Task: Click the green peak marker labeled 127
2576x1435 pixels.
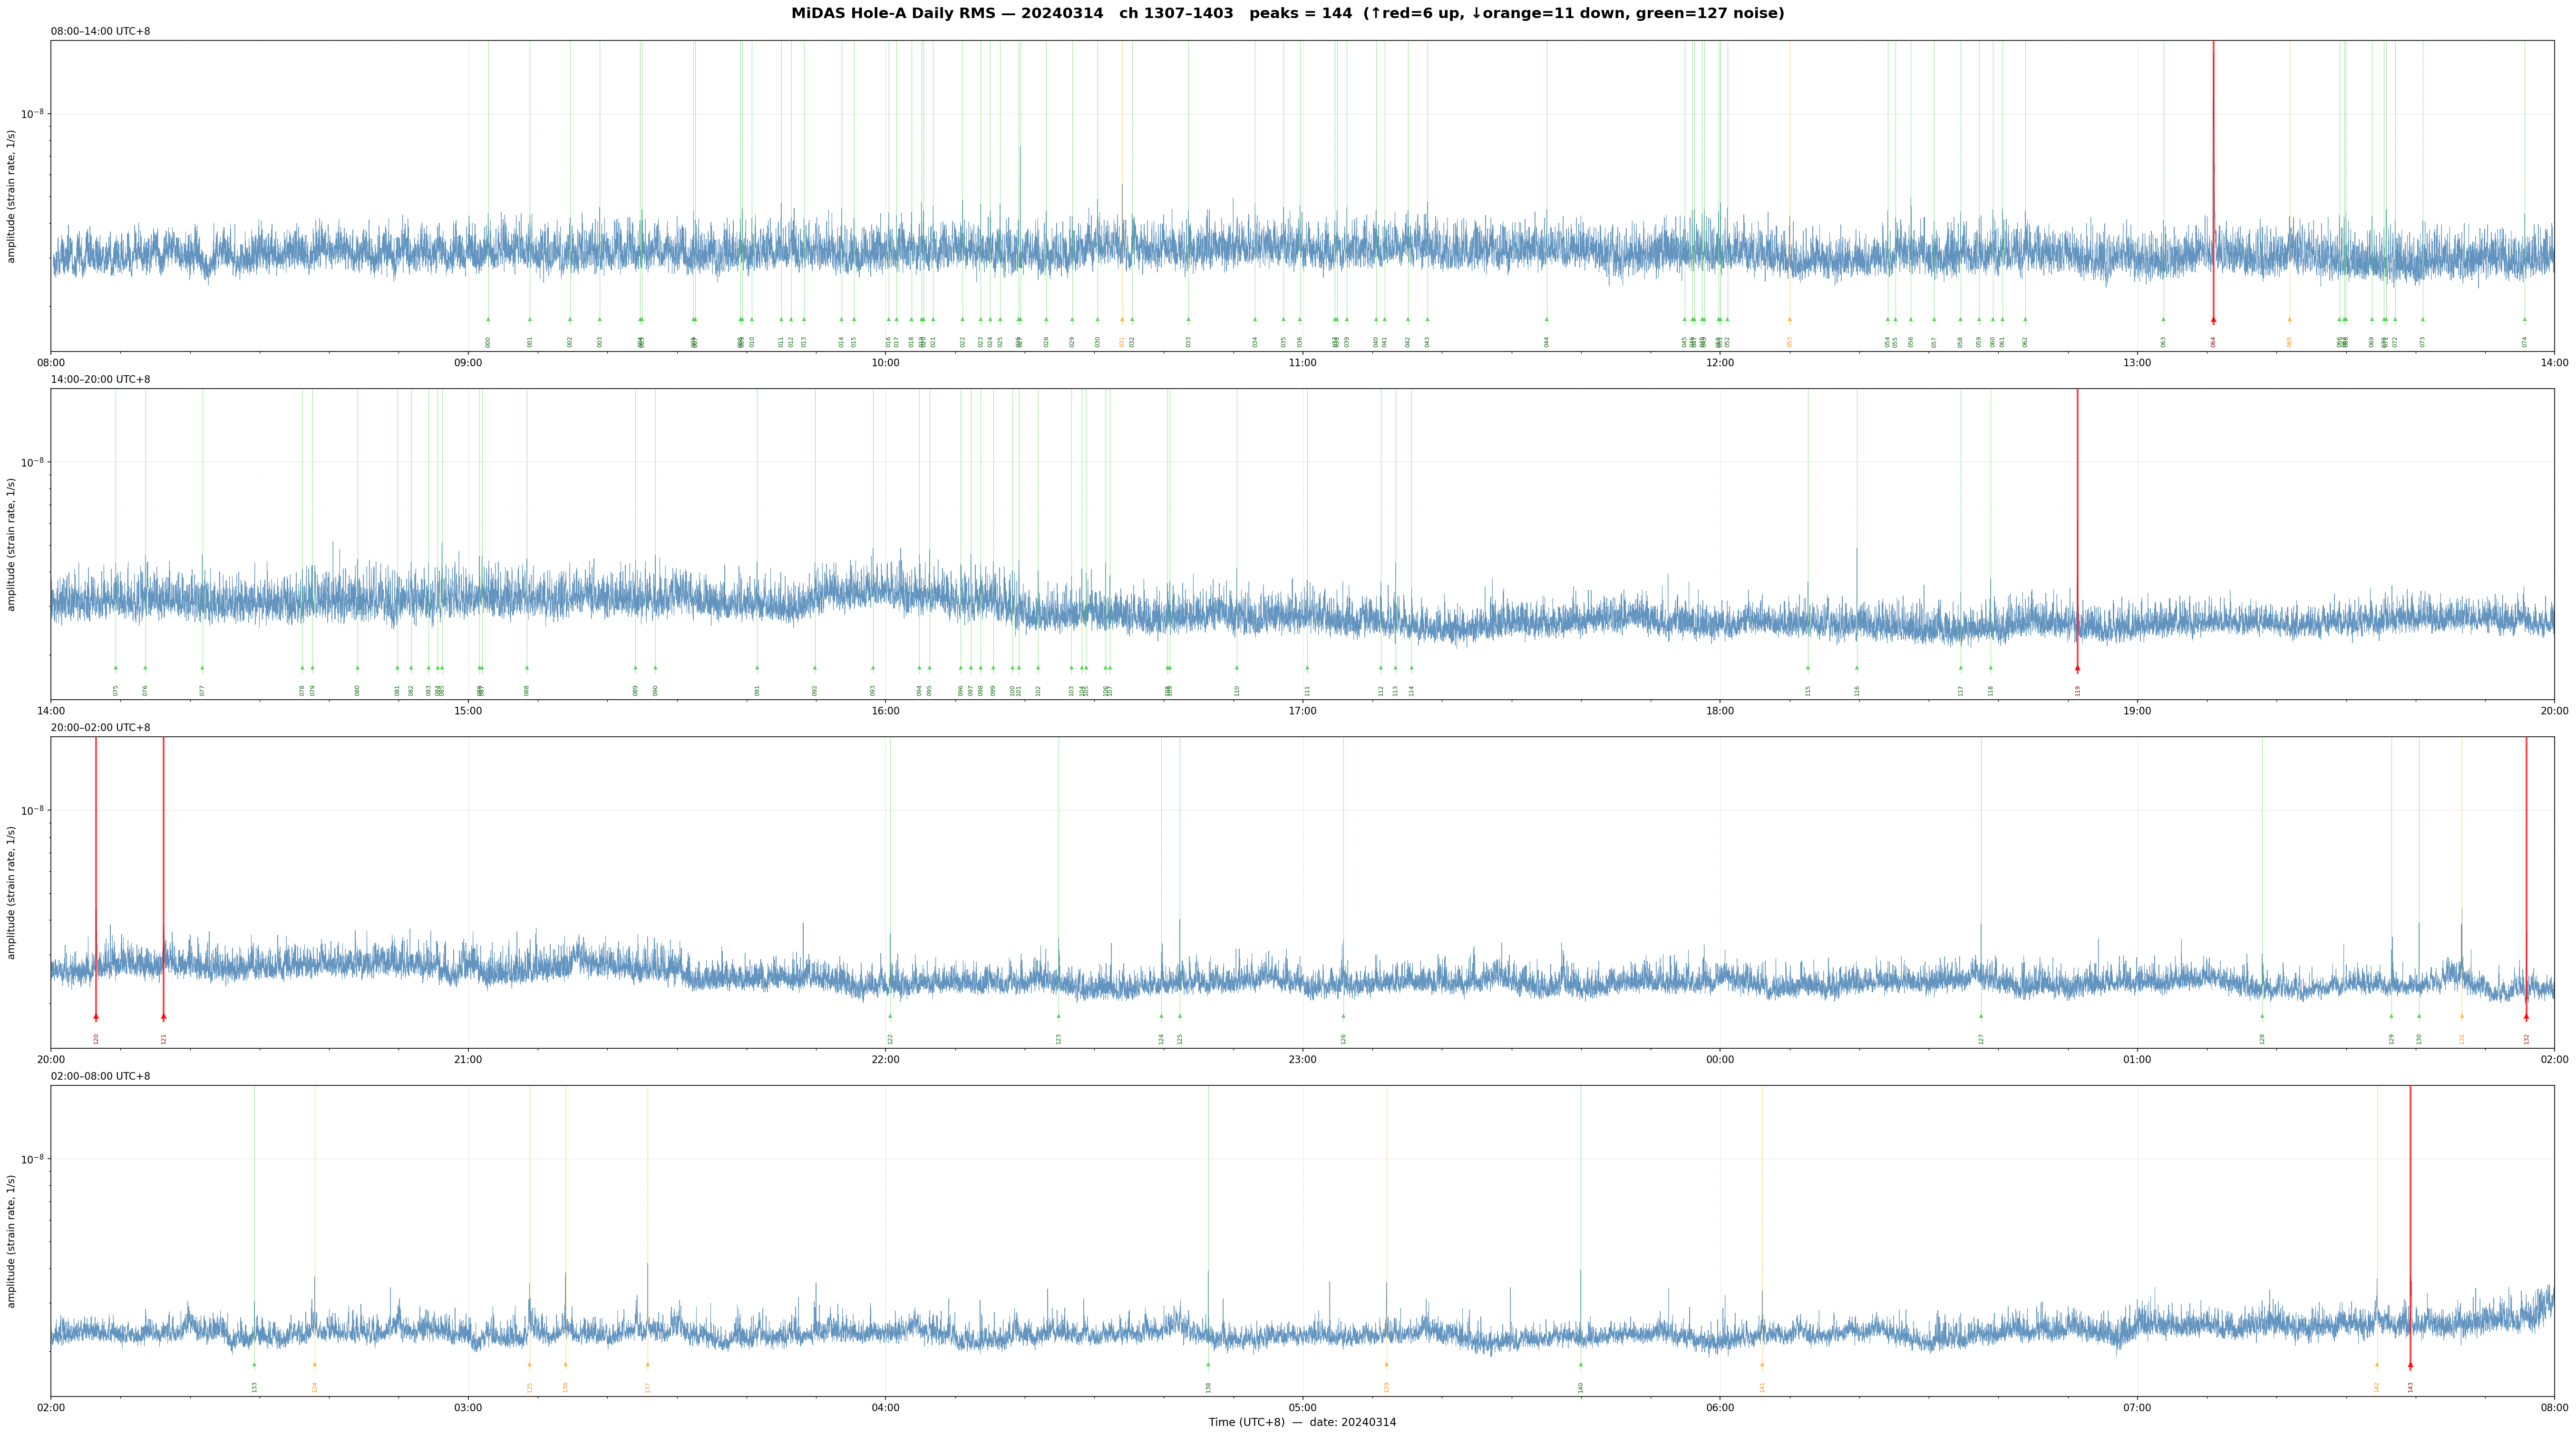Action: 1981,1016
